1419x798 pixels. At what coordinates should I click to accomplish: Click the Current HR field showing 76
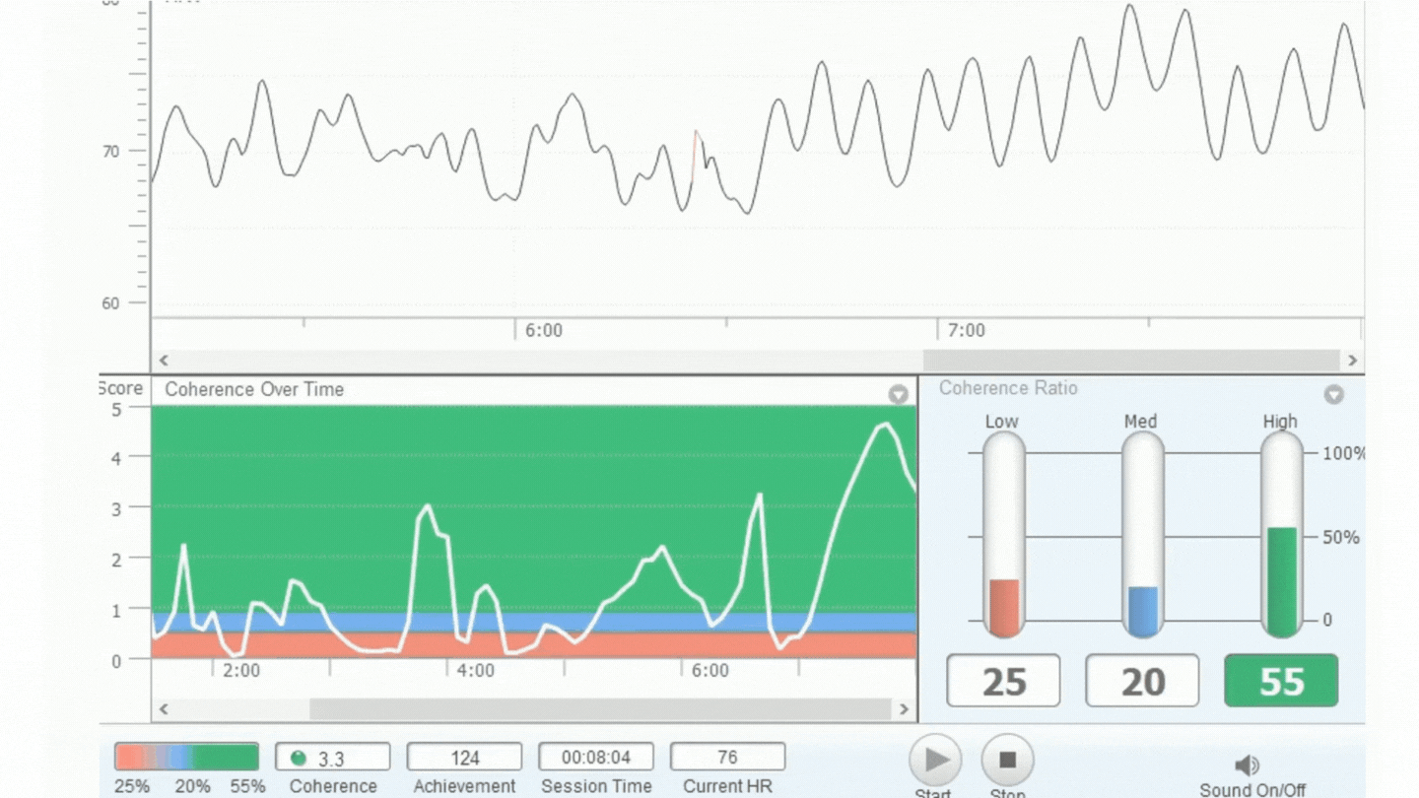[x=728, y=758]
